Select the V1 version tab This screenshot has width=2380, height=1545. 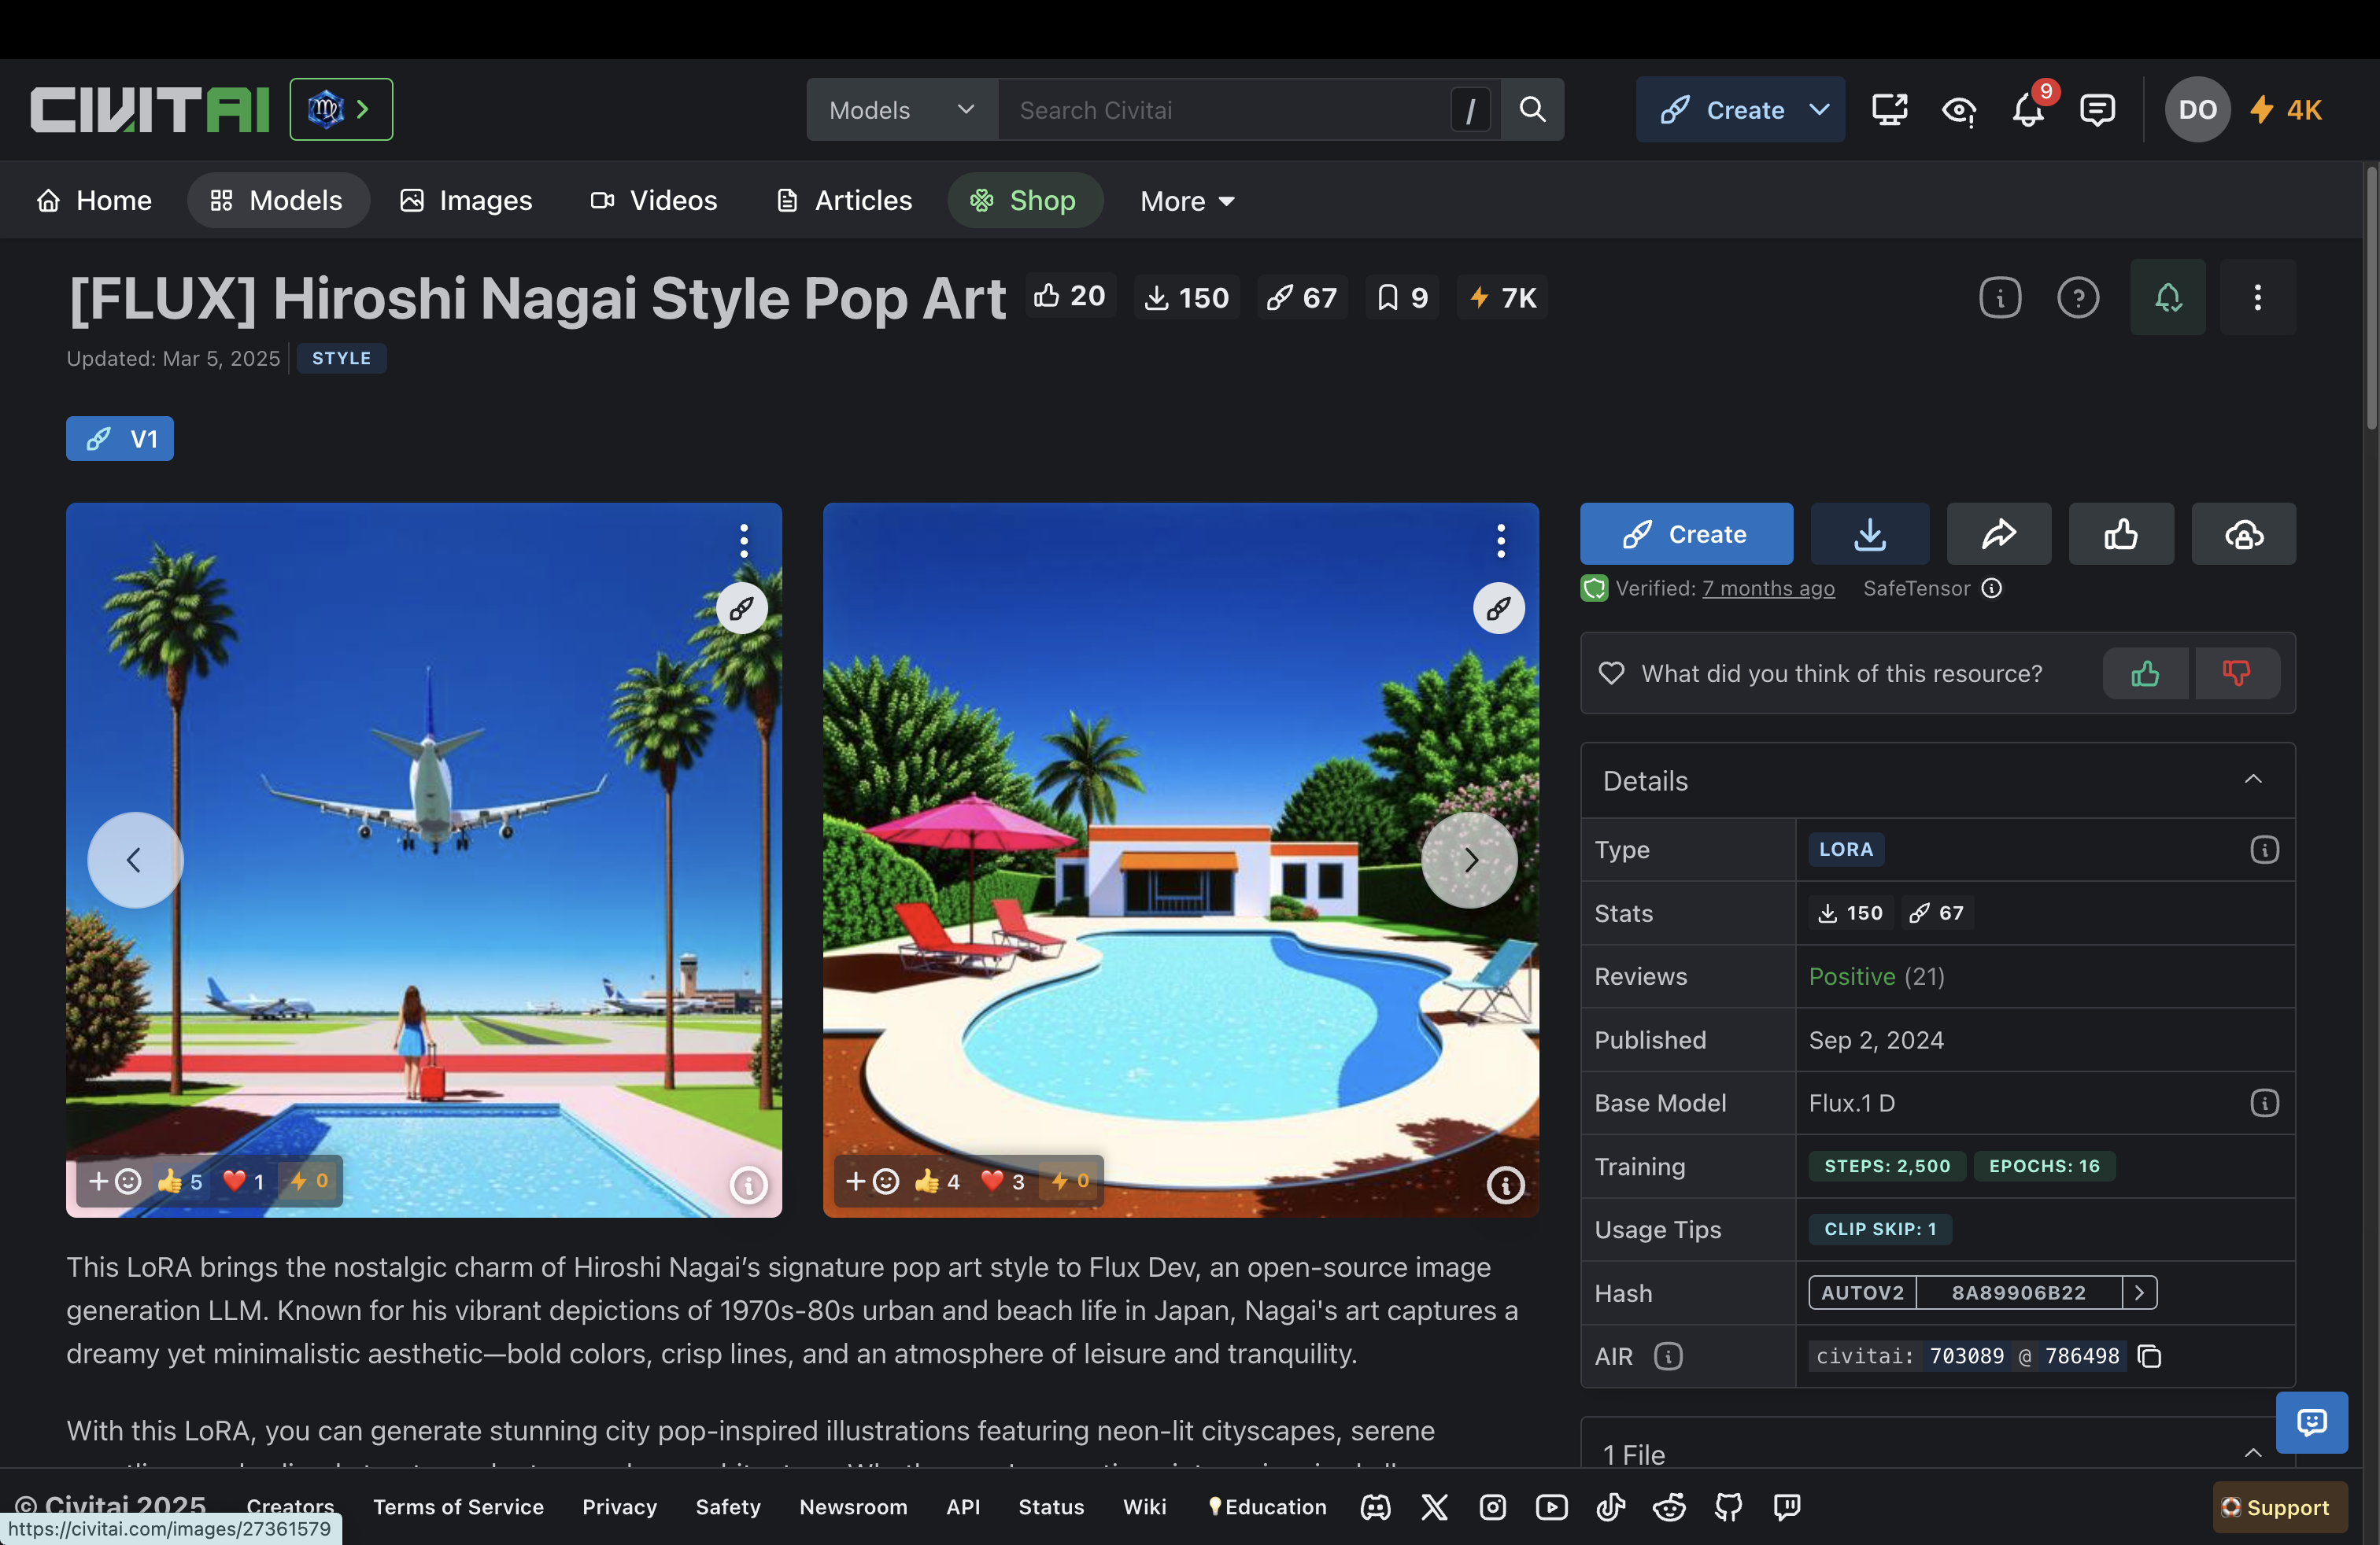click(x=120, y=439)
